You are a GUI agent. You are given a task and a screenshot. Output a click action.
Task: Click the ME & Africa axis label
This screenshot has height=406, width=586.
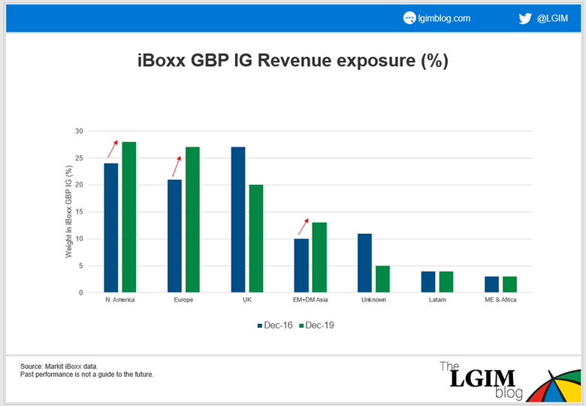tap(501, 300)
